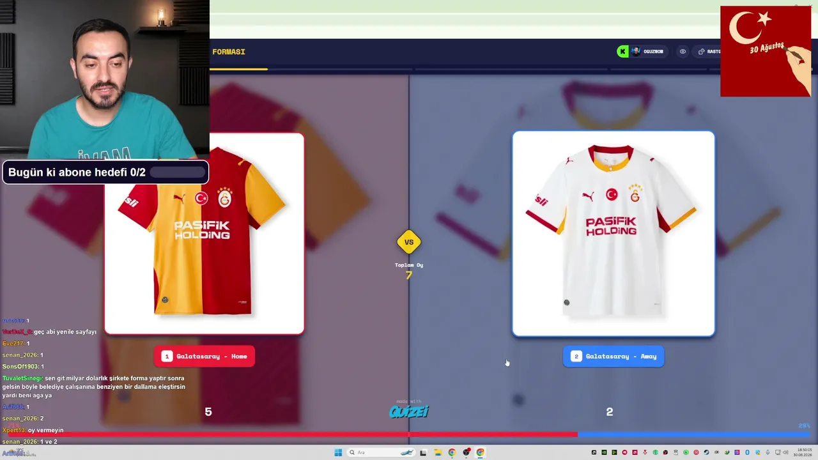Screen dimensions: 818x460
Task: Open the OBS Studio taskbar icon
Action: (x=466, y=453)
